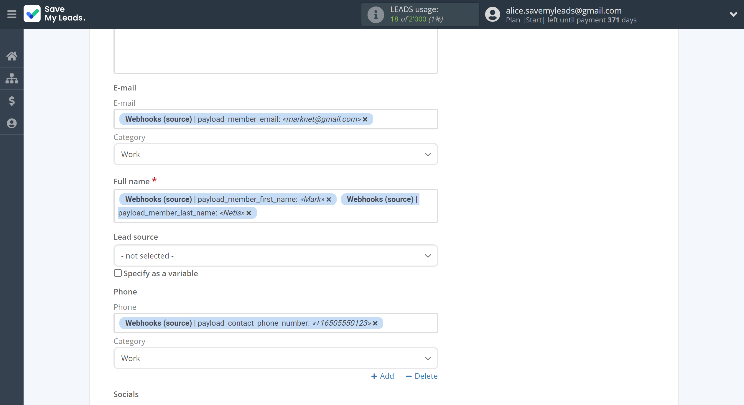Screen dimensions: 744x405
Task: Focus the E-mail input field
Action: click(x=276, y=119)
